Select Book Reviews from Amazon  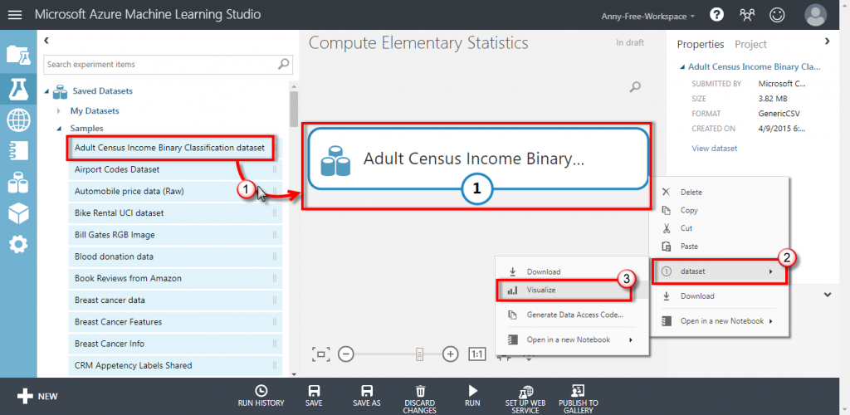(x=175, y=278)
